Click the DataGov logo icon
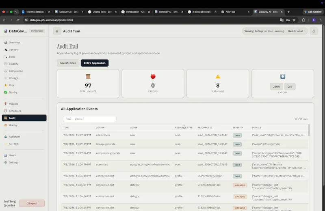Viewport: 325px width, 211px height. pos(5,31)
